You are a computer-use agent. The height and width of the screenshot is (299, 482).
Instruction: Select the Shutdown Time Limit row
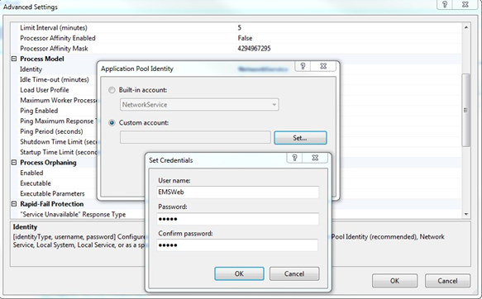[59, 142]
